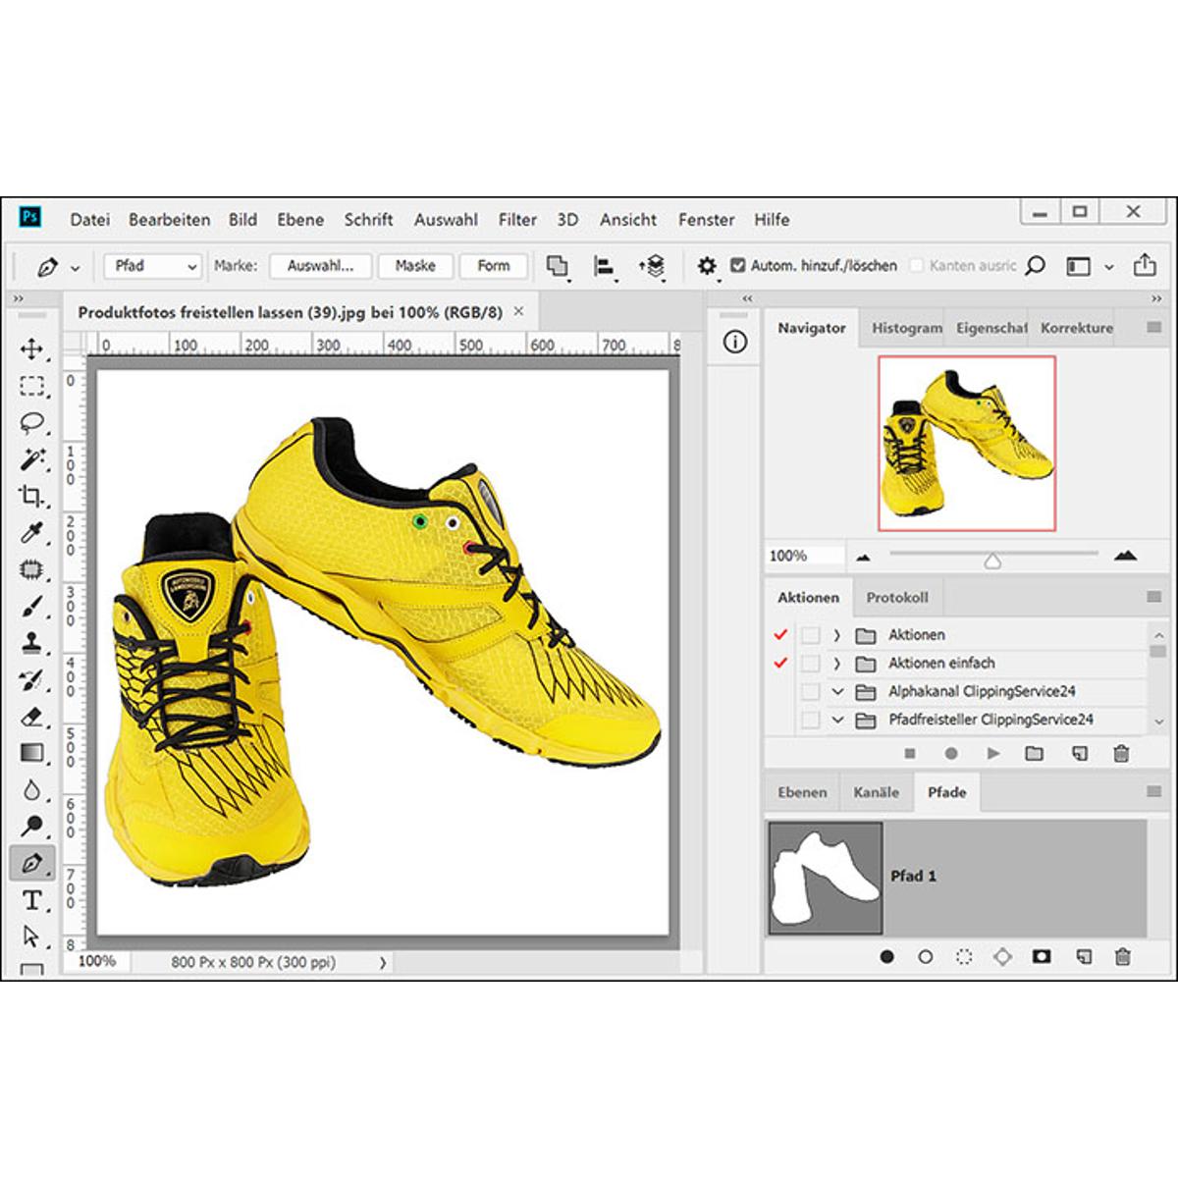Select the Move tool
1178x1178 pixels.
tap(31, 348)
